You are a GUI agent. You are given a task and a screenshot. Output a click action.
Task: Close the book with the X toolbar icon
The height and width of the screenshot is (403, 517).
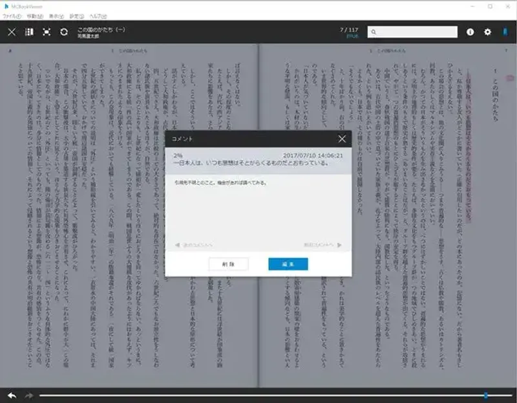[x=11, y=32]
